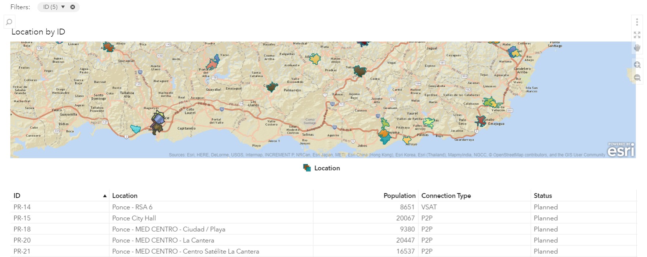Click the Filters label
Screen dimensions: 647x257
point(20,7)
